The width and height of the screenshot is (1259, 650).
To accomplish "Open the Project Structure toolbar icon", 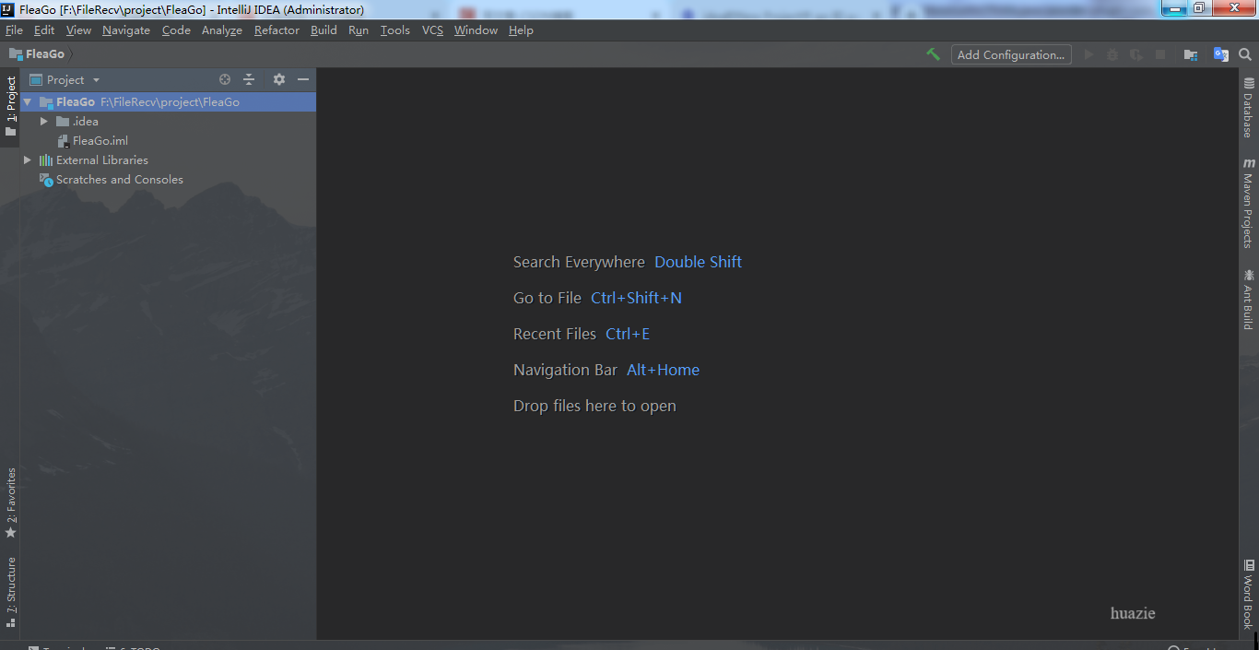I will 1191,55.
